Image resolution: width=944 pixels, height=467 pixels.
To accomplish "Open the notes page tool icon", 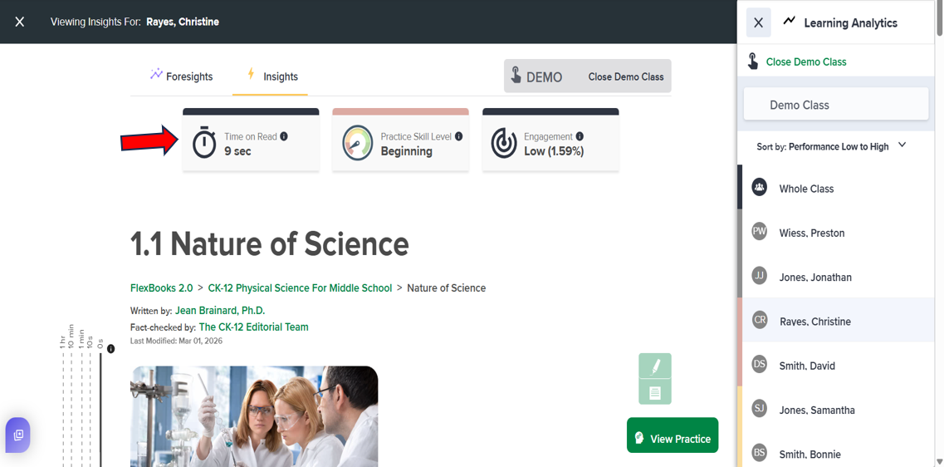I will [x=655, y=392].
